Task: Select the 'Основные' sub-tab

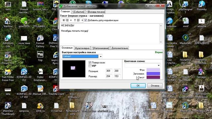Action: (67, 48)
